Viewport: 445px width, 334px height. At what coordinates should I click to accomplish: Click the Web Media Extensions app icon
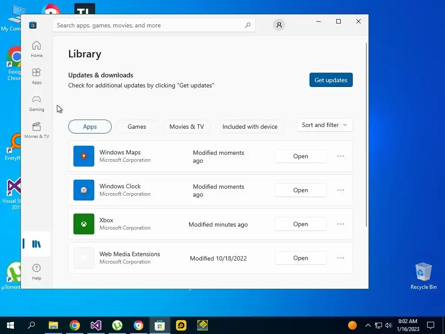point(84,258)
